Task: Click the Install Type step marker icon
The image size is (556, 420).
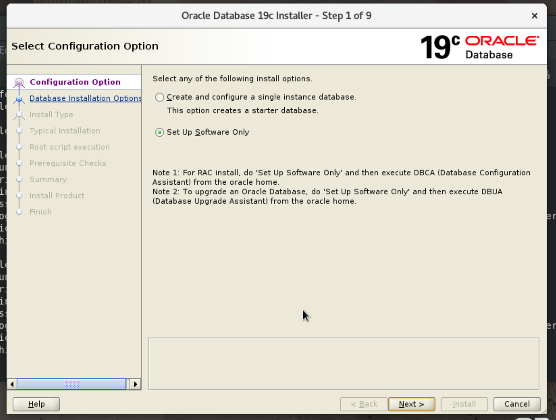Action: (x=19, y=115)
